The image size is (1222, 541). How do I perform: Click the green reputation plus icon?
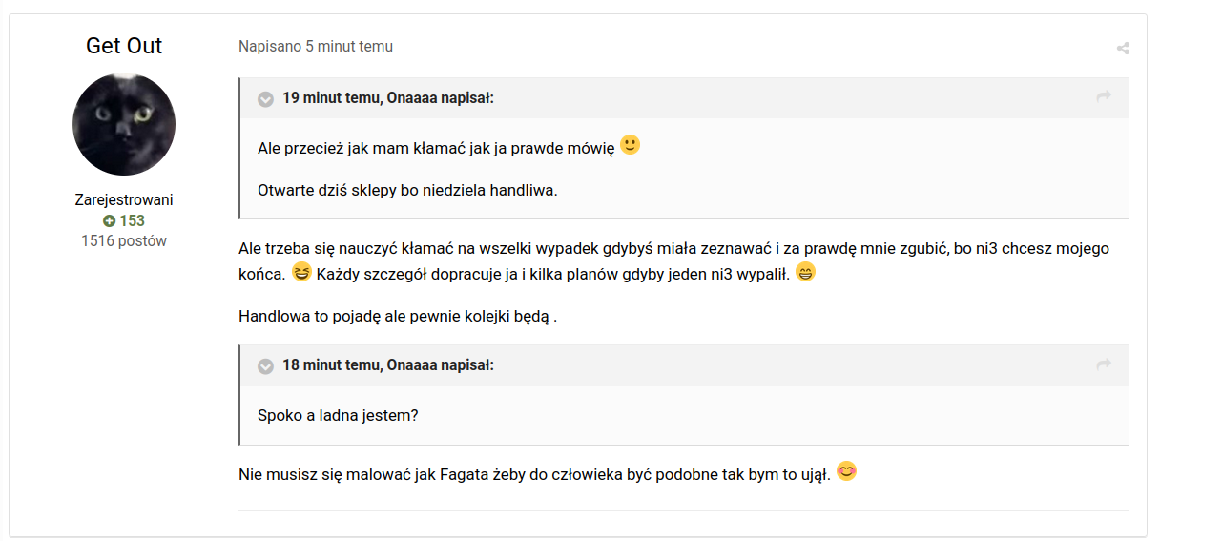coord(109,221)
